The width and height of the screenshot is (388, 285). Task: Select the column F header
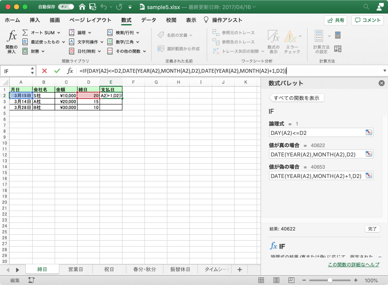click(133, 82)
